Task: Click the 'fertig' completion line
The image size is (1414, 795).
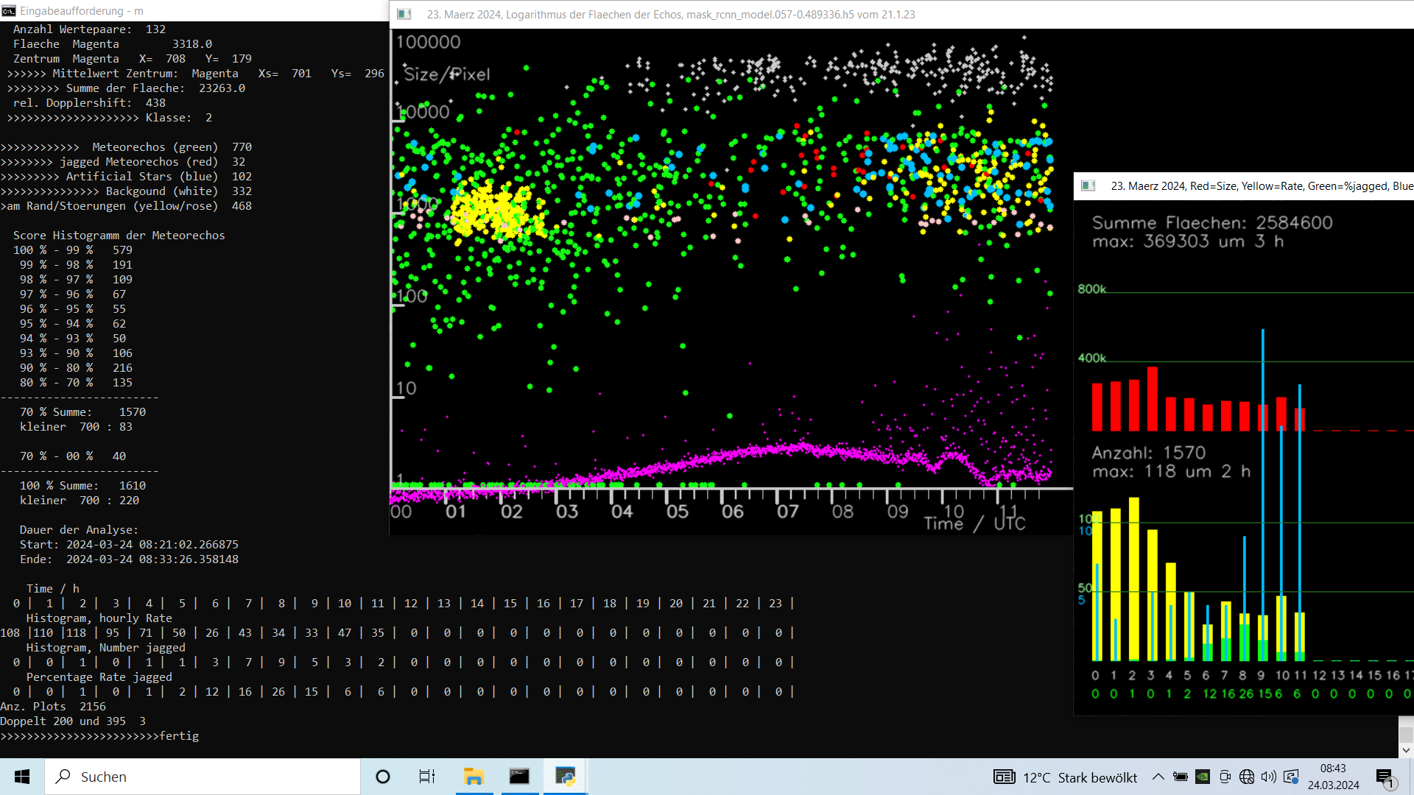Action: point(99,736)
